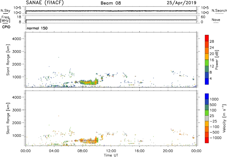Click the 'Power [dB]' colorbar title
Image resolution: width=227 pixels, height=157 pixels.
tap(217, 60)
